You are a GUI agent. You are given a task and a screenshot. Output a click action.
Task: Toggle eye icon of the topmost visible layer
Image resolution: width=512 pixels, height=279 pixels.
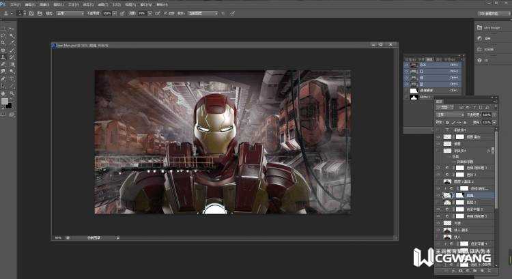coord(438,136)
